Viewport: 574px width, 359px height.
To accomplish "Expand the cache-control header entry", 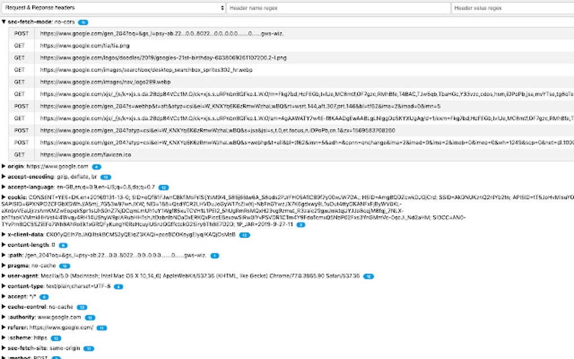I will [5, 307].
